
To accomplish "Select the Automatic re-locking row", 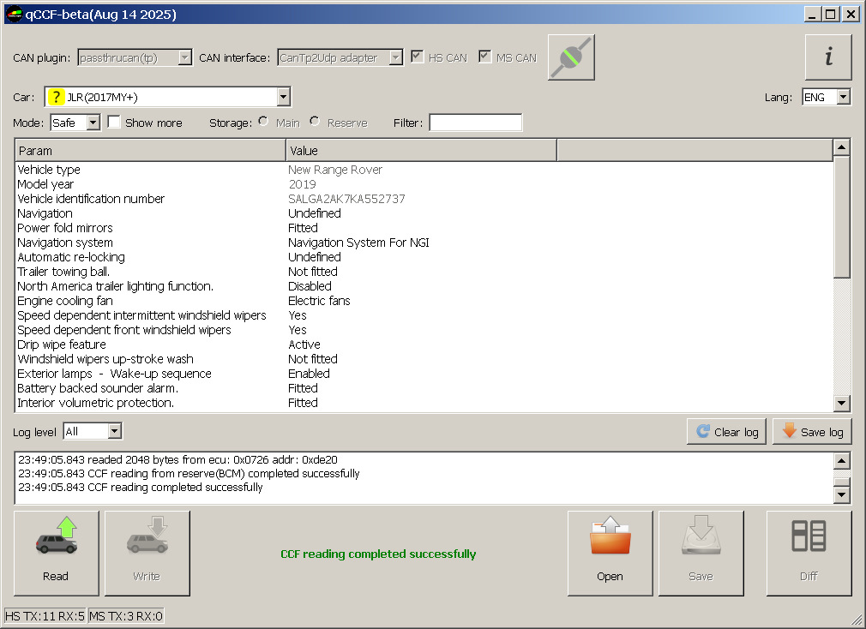I will tap(424, 257).
